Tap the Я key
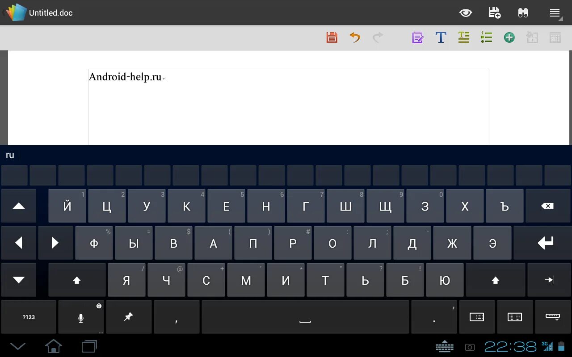This screenshot has height=357, width=572. coord(126,280)
